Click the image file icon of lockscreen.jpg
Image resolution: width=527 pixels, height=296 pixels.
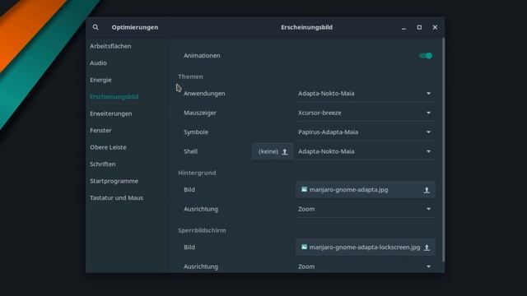tap(304, 247)
